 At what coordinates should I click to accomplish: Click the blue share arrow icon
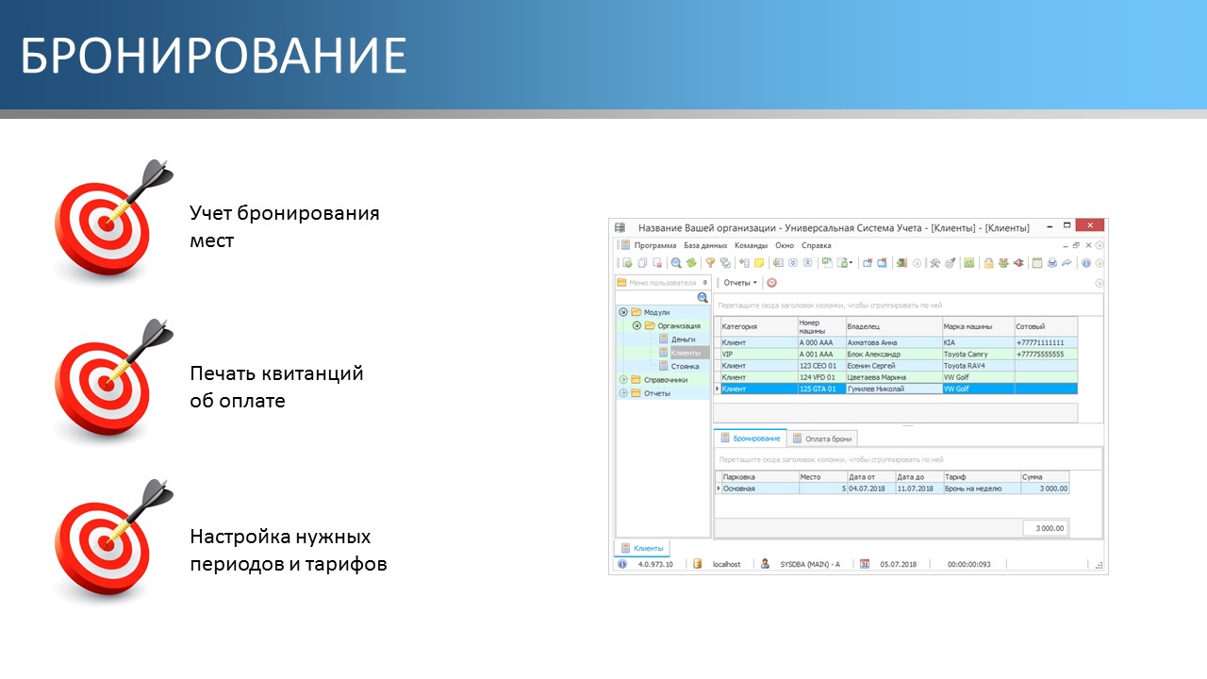tap(1066, 263)
